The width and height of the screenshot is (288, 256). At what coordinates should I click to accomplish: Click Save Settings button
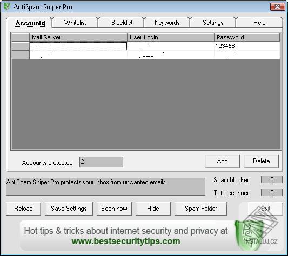(69, 209)
